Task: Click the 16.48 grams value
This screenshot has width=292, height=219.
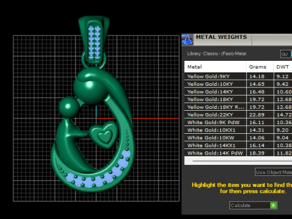Action: (x=257, y=92)
